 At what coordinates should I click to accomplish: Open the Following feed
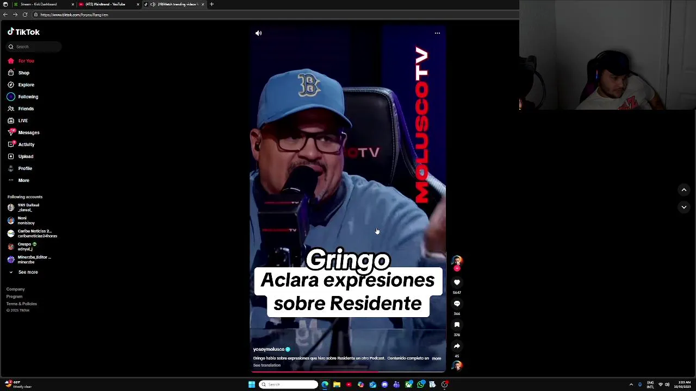point(23,97)
